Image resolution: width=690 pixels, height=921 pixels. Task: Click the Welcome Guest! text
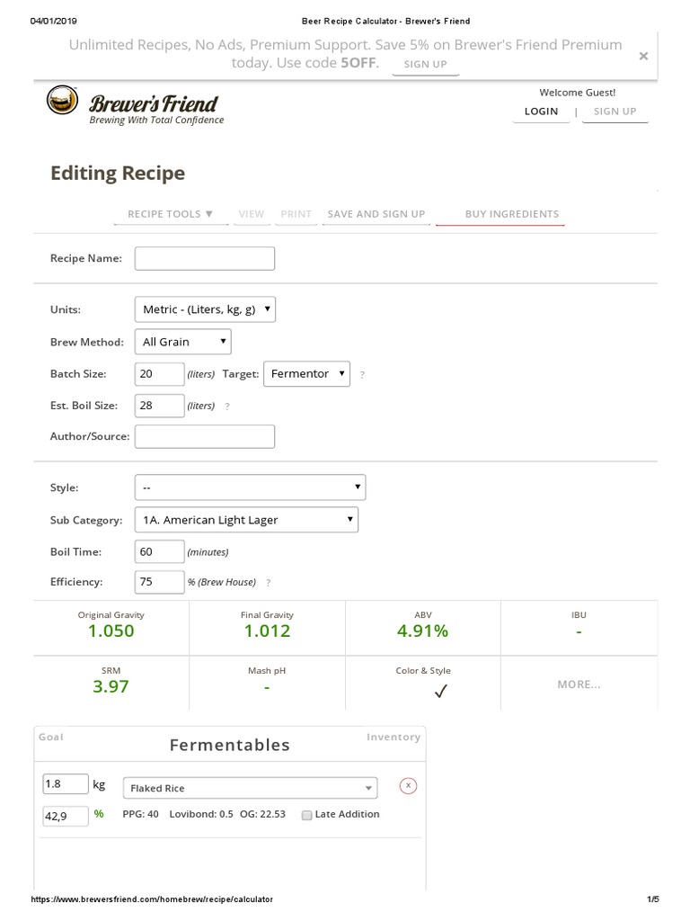(x=578, y=93)
